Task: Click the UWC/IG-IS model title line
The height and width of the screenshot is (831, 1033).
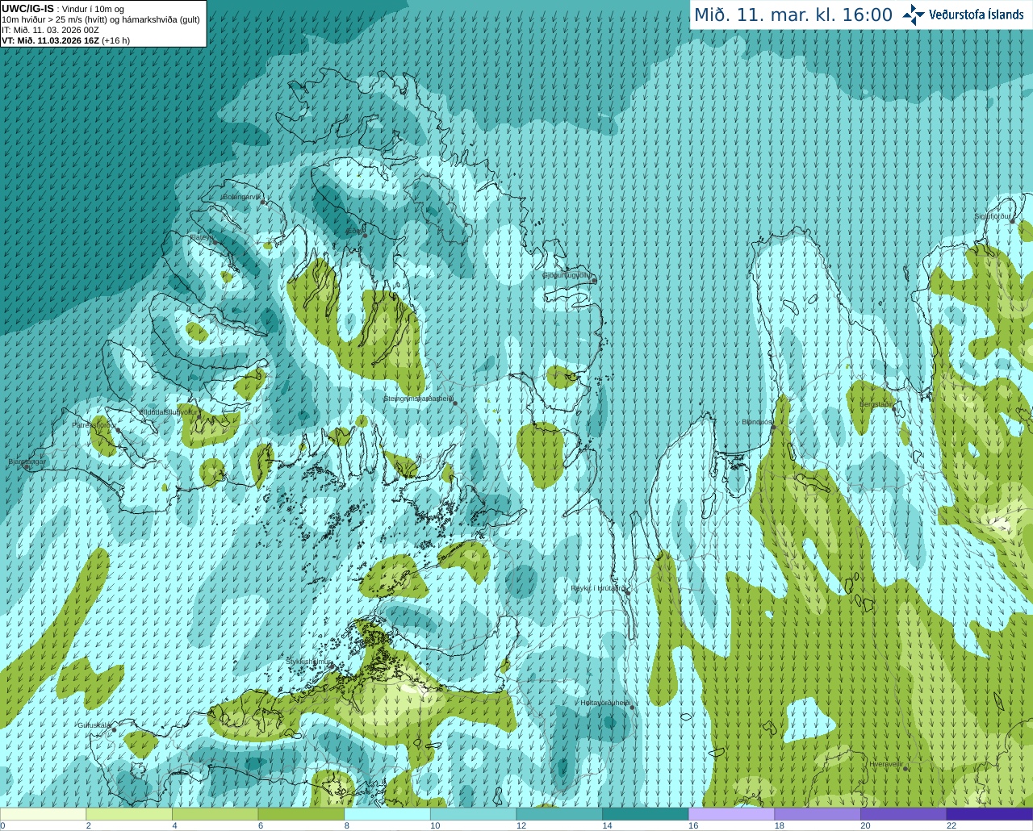Action: tap(63, 9)
